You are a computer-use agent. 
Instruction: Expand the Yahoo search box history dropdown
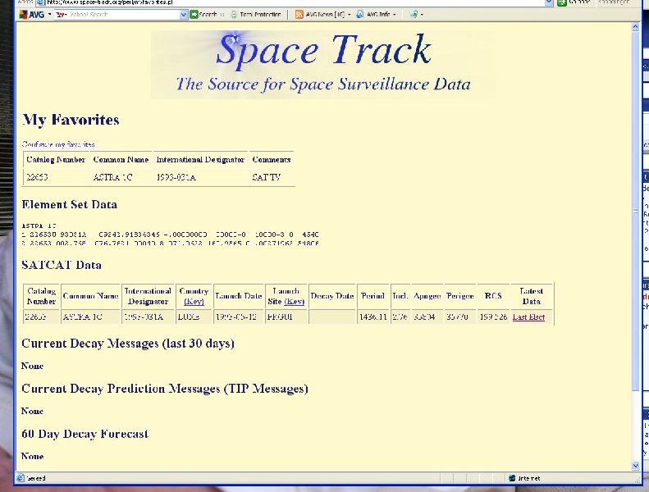(183, 15)
